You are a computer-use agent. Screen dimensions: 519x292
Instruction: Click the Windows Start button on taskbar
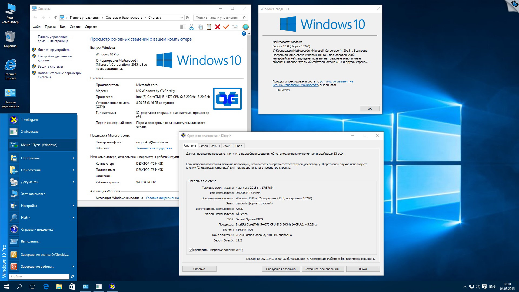6,287
